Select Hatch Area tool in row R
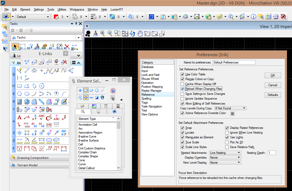Viewport: 292px width, 191px height. pyautogui.click(x=19, y=102)
